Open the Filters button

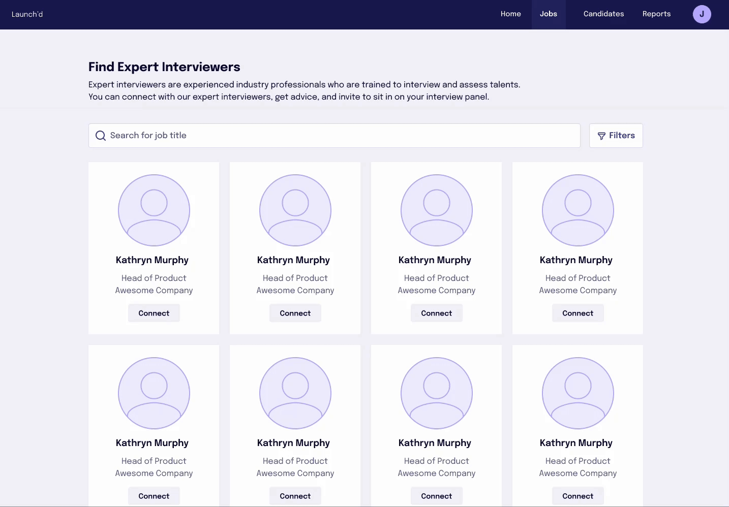616,136
